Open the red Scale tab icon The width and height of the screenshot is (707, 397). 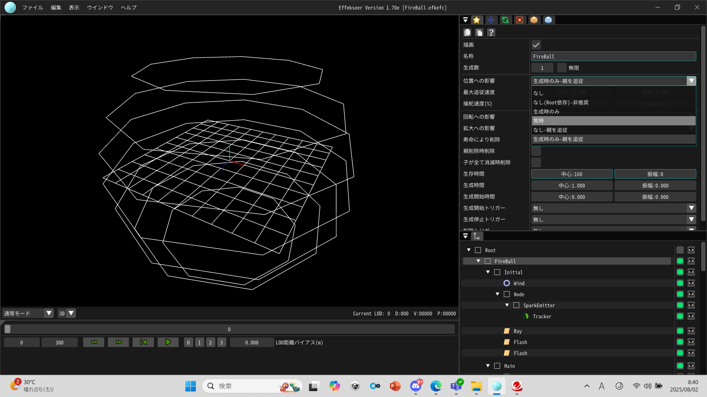point(520,20)
